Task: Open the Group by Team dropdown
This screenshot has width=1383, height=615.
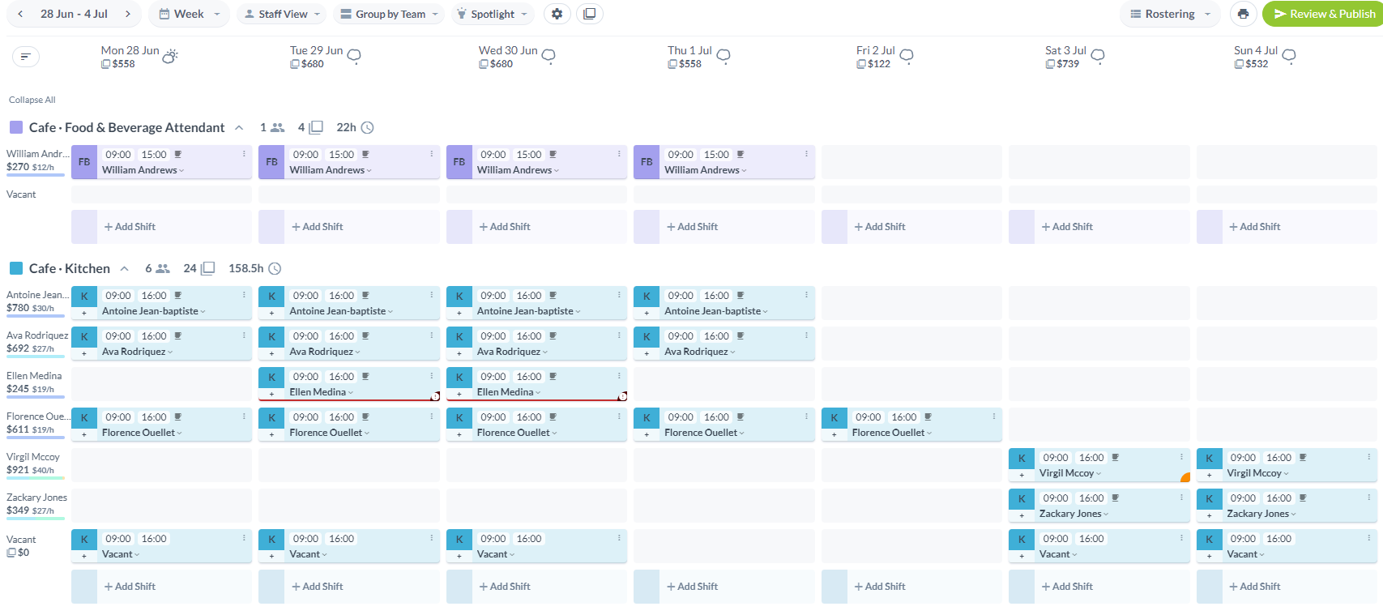Action: point(390,14)
